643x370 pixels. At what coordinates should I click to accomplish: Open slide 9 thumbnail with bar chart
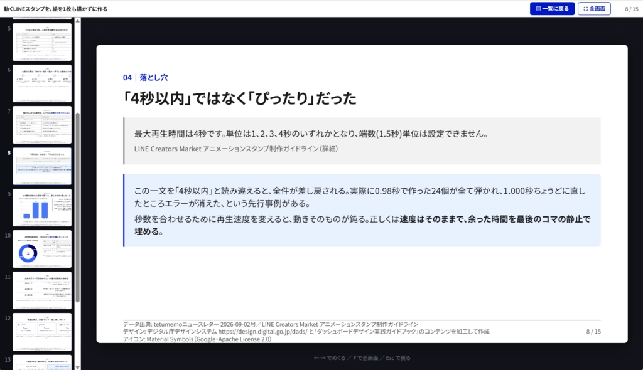tap(42, 208)
